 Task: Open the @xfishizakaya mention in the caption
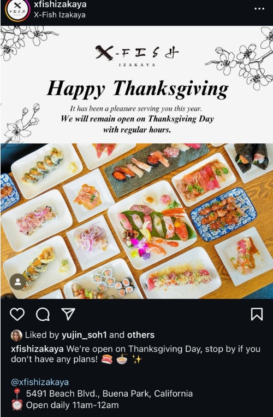(40, 382)
